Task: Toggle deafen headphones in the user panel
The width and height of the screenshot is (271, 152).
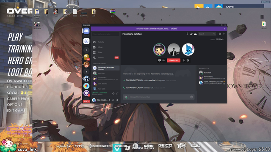Action: (x=113, y=100)
